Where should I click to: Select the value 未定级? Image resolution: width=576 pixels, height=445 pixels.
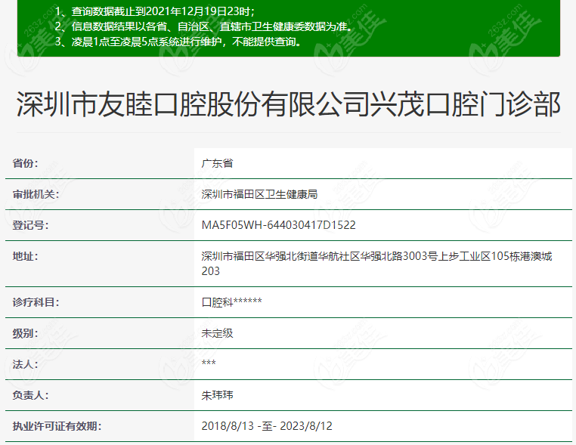217,333
